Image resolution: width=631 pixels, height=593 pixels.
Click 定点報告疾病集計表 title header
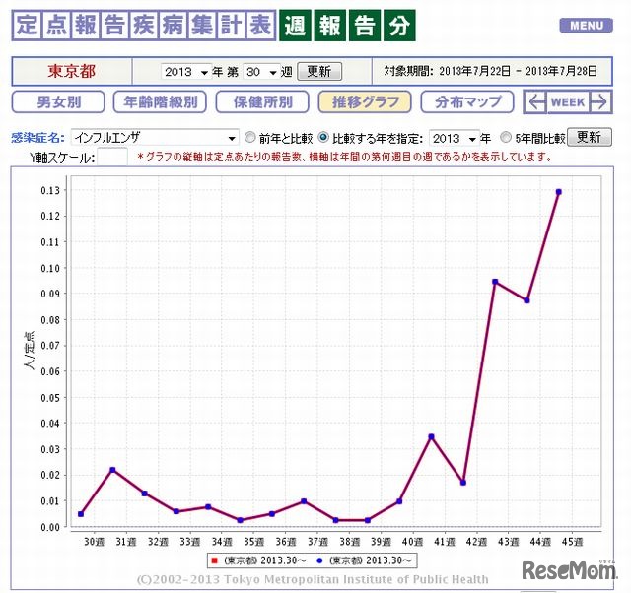pyautogui.click(x=144, y=26)
